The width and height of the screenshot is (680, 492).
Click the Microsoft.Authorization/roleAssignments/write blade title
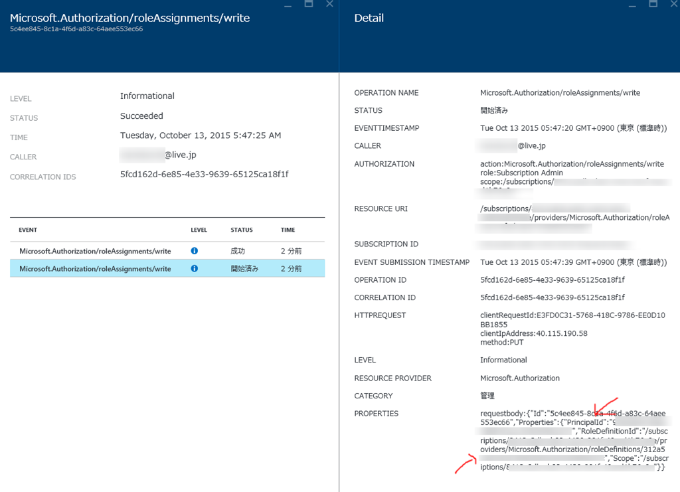(129, 18)
